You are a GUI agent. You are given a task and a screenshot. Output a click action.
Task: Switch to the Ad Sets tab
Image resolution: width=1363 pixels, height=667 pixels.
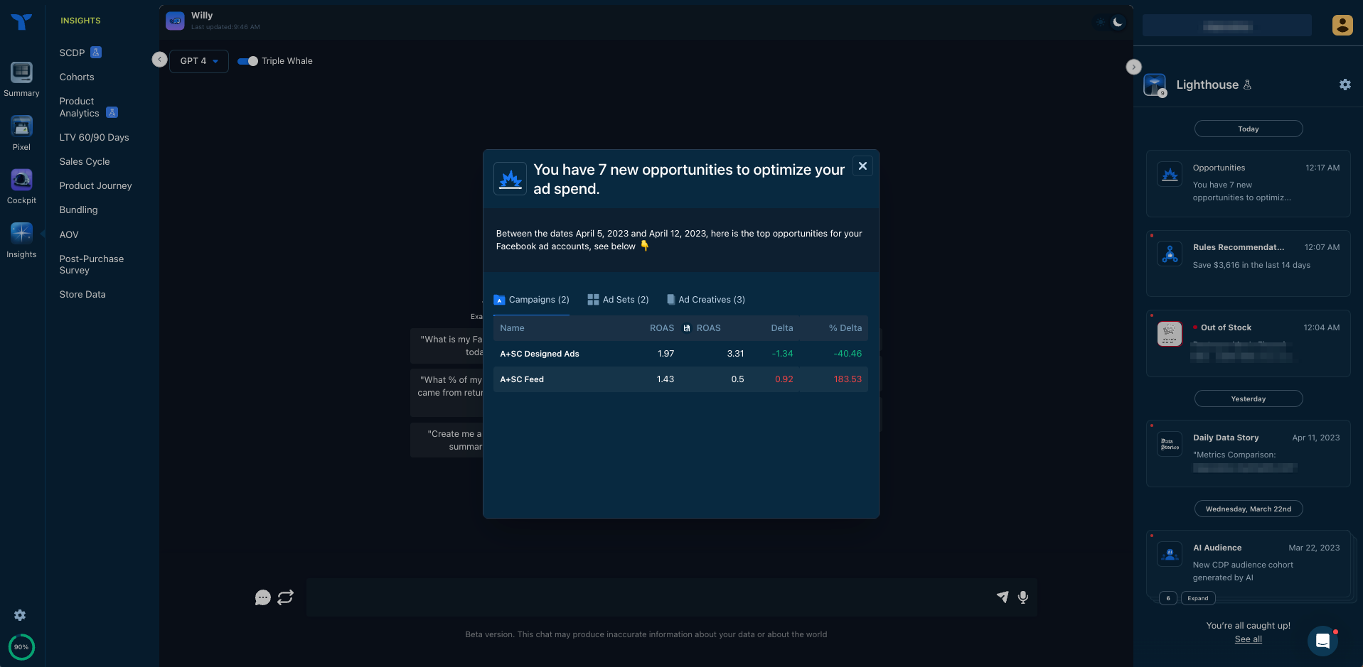coord(618,299)
